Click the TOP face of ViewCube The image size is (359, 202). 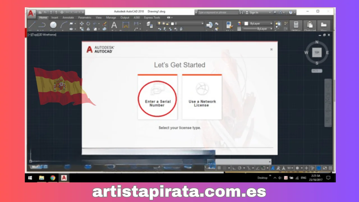tap(317, 52)
